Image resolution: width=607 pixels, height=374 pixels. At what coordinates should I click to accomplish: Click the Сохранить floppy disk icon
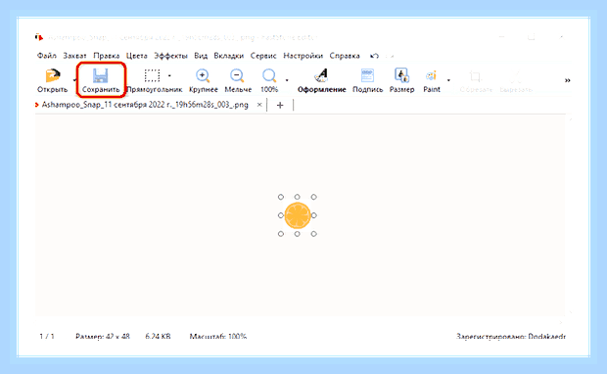100,76
